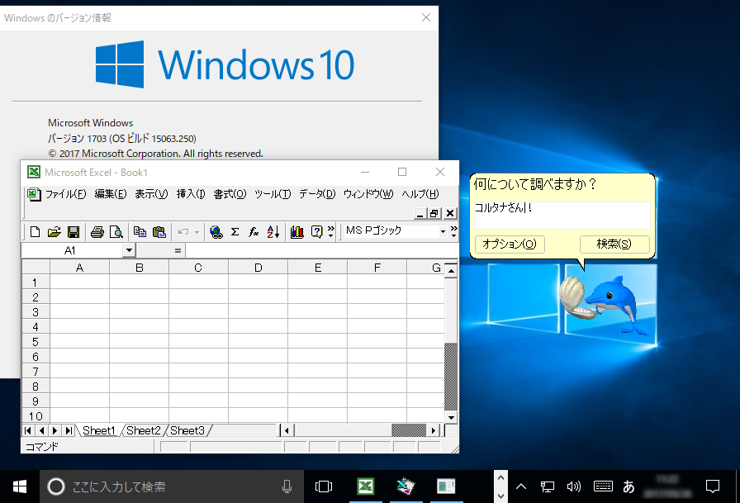This screenshot has height=503, width=740.
Task: Expand standard toolbar more buttons chevron
Action: [331, 231]
